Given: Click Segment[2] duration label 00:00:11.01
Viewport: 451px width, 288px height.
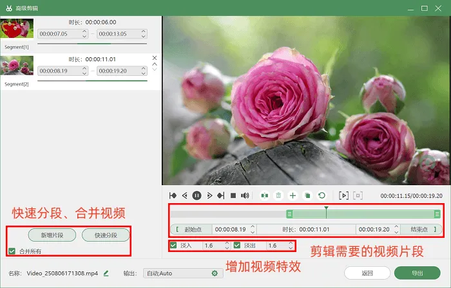Looking at the screenshot, I should click(x=101, y=59).
